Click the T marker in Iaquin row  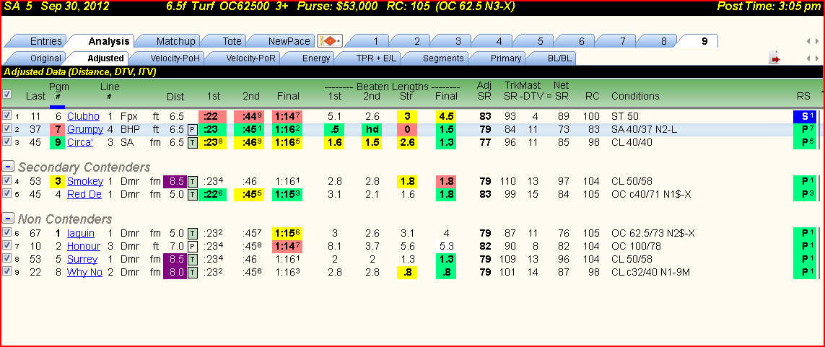[193, 234]
